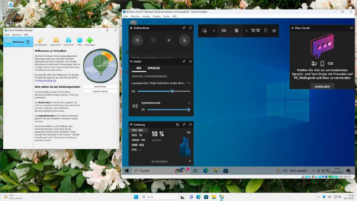Click the record last 30 seconds button
357x201 pixels.
click(x=153, y=40)
